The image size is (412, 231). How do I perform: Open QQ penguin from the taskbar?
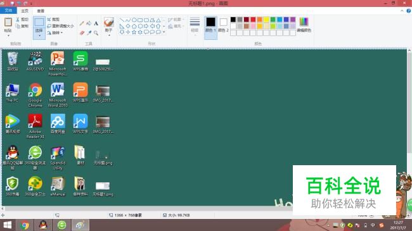(x=43, y=225)
